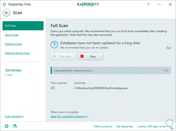Open settings via the gear icon
The image size is (176, 131).
[7, 126]
